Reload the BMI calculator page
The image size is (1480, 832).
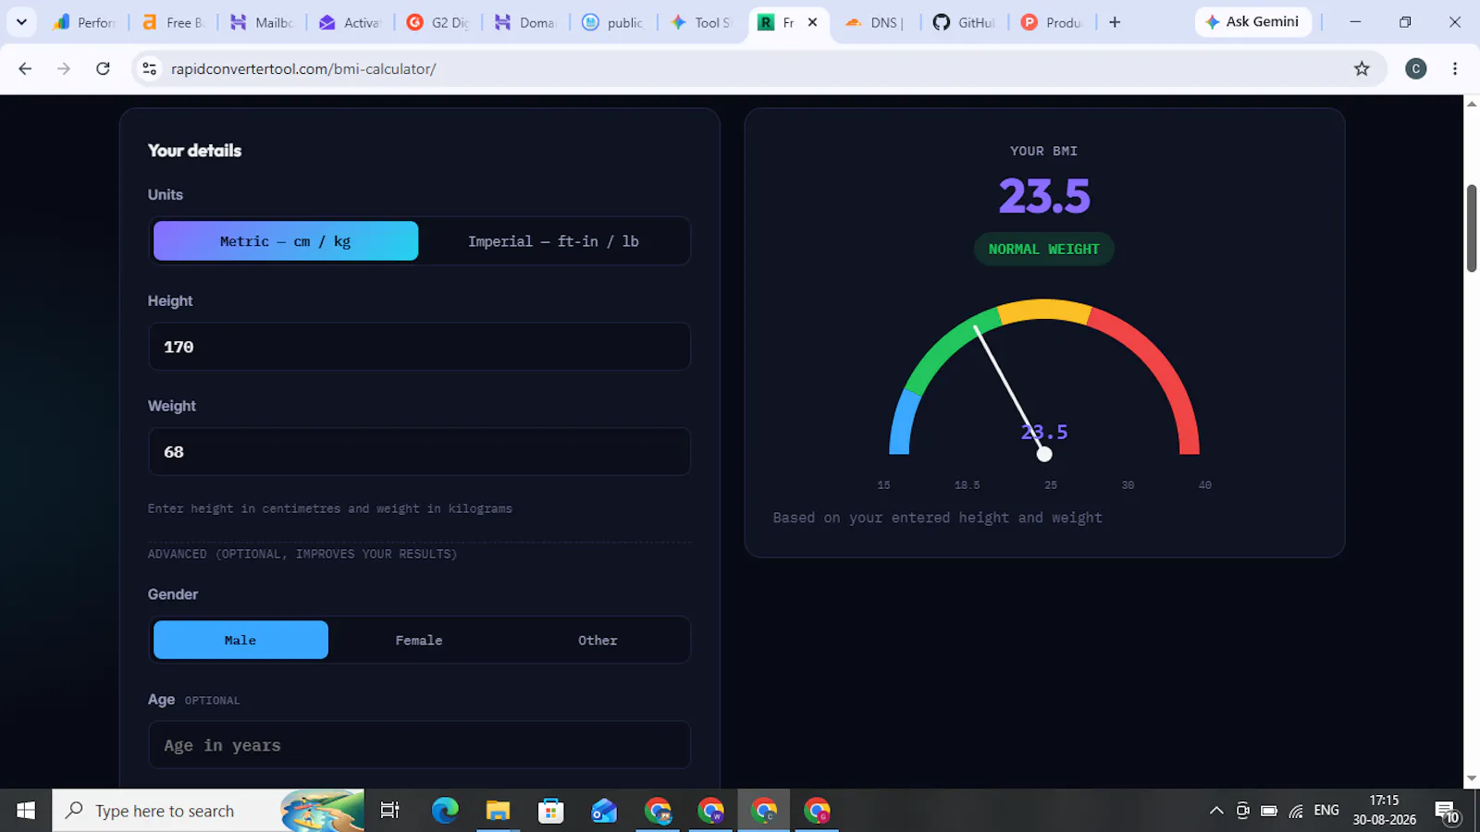tap(103, 68)
